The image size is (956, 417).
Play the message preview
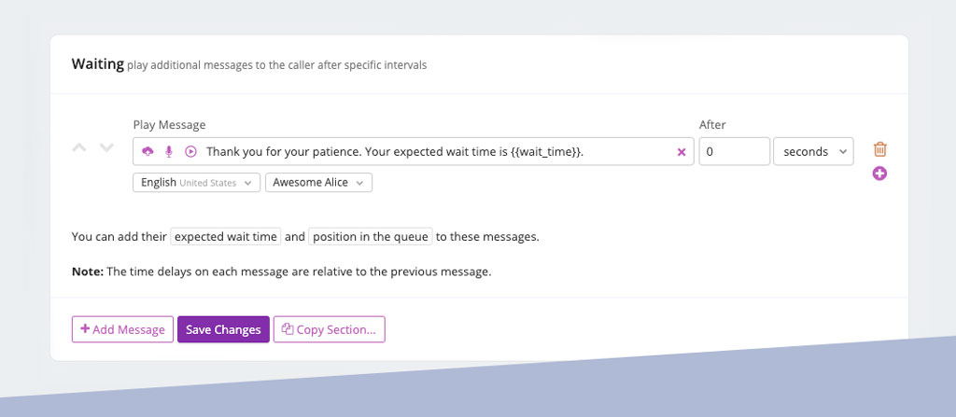tap(190, 151)
